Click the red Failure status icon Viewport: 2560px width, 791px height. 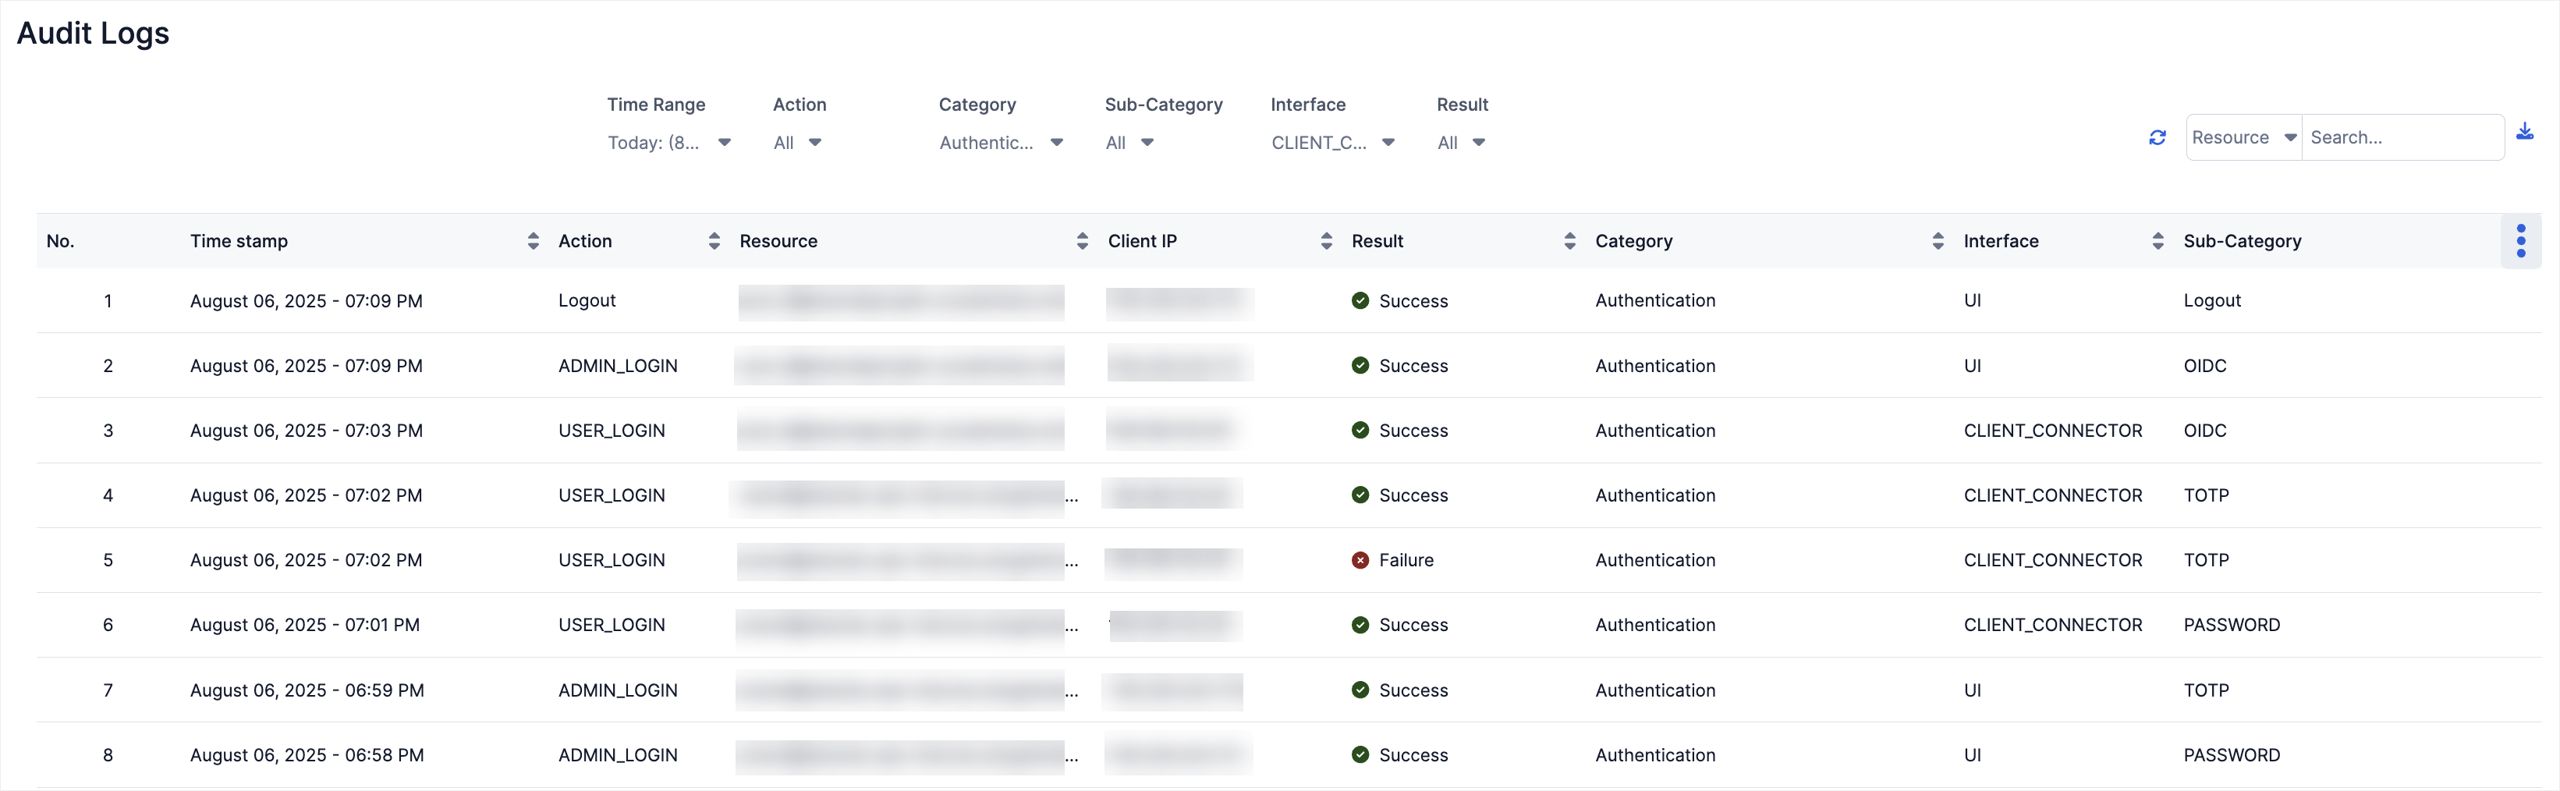coord(1360,560)
